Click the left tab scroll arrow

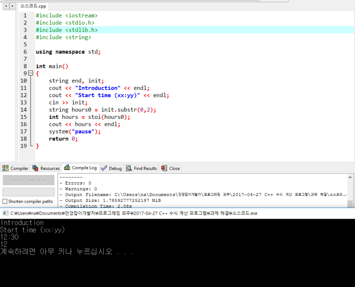(x=6, y=6)
